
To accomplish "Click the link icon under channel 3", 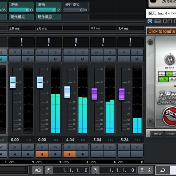I will [x=39, y=162].
